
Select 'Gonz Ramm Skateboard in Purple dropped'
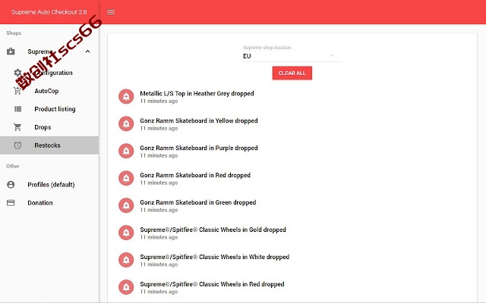(x=199, y=148)
